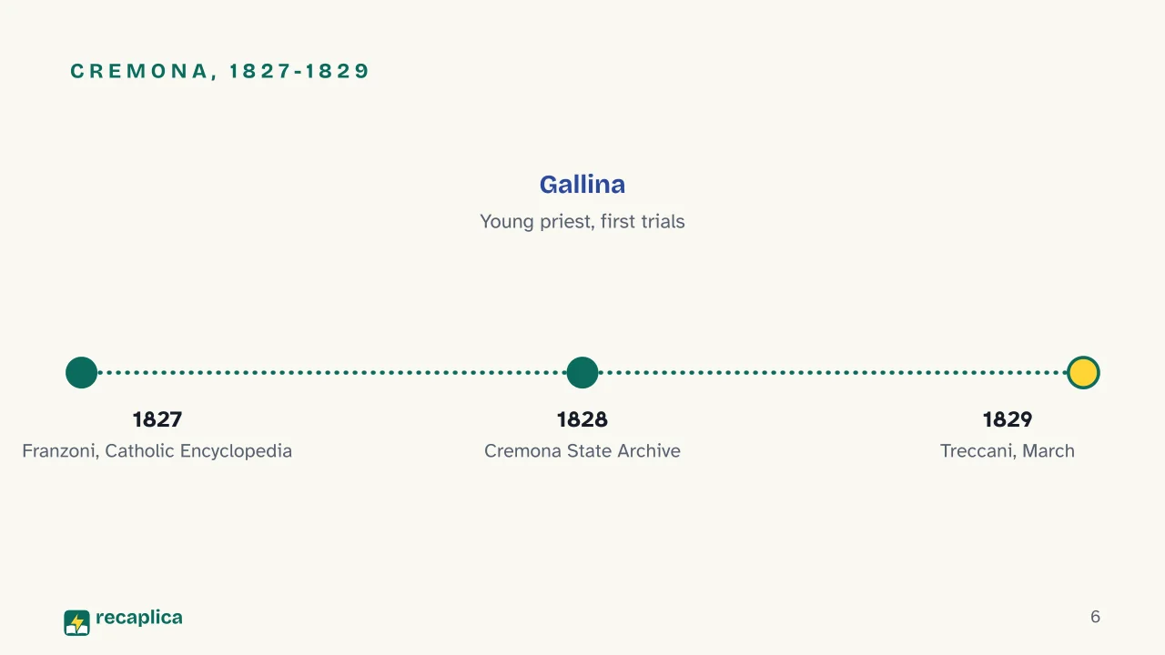1165x655 pixels.
Task: Select the Gallina heading
Action: point(582,184)
